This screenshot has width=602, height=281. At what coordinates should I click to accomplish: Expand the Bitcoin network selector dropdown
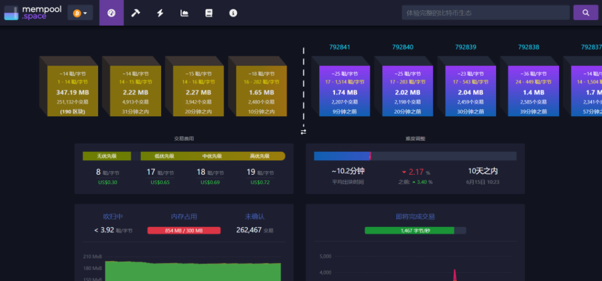pos(80,13)
